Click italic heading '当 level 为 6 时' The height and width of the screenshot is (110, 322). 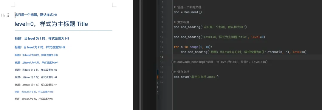[x=36, y=77]
